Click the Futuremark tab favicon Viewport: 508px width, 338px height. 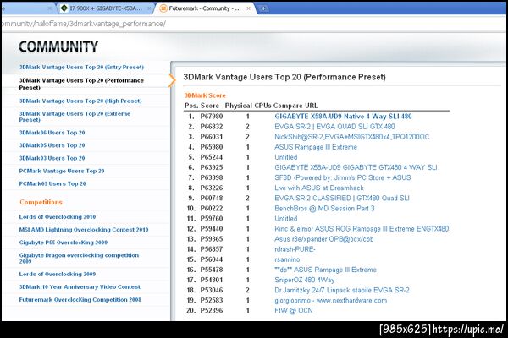(x=164, y=8)
